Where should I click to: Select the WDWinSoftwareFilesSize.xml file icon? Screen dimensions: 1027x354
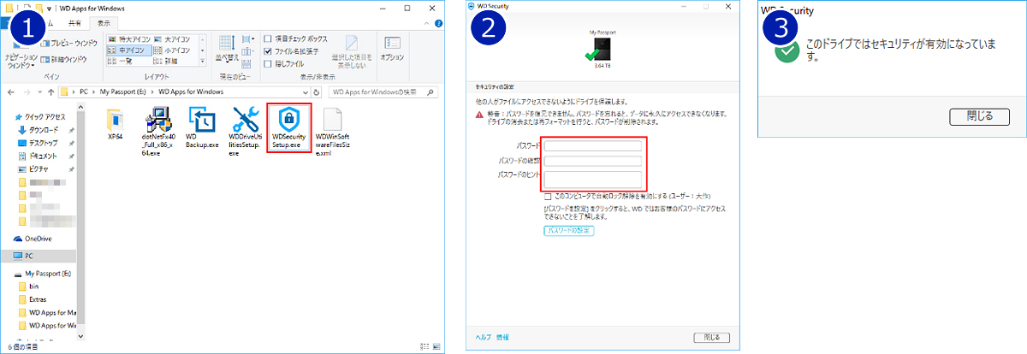pyautogui.click(x=333, y=119)
